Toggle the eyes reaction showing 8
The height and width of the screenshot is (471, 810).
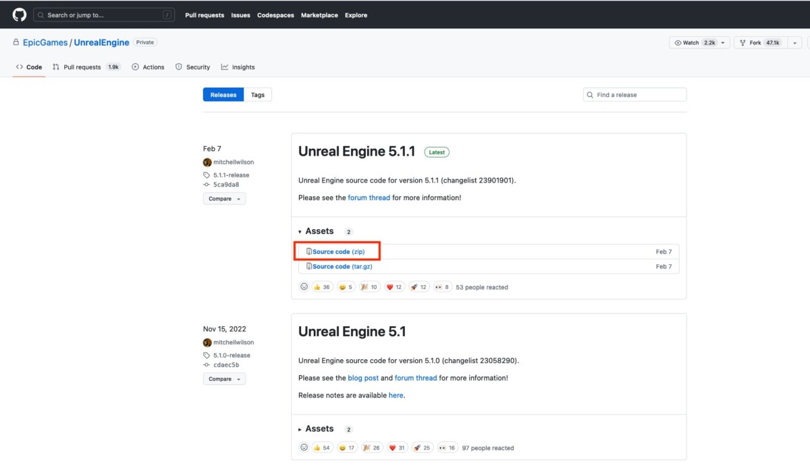point(442,287)
